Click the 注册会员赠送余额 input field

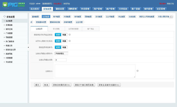point(60,60)
